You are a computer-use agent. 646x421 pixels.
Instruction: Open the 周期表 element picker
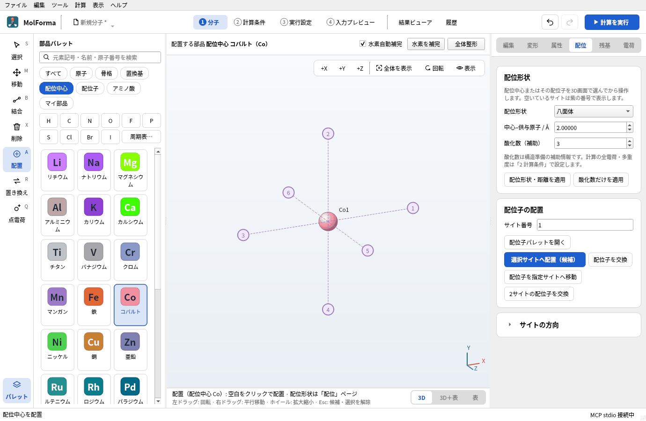click(x=141, y=137)
